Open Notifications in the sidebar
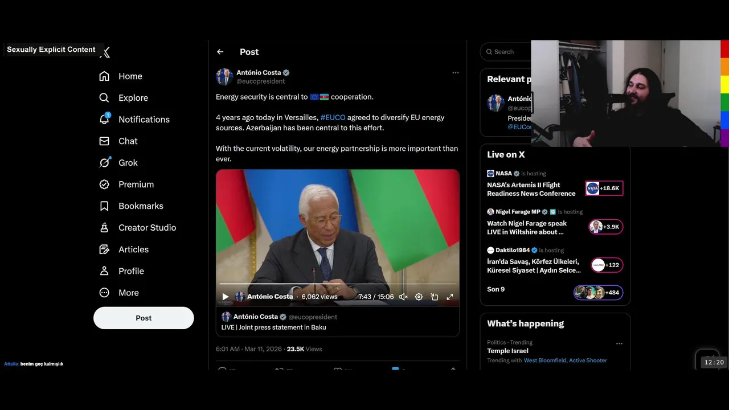The image size is (729, 410). pos(134,120)
